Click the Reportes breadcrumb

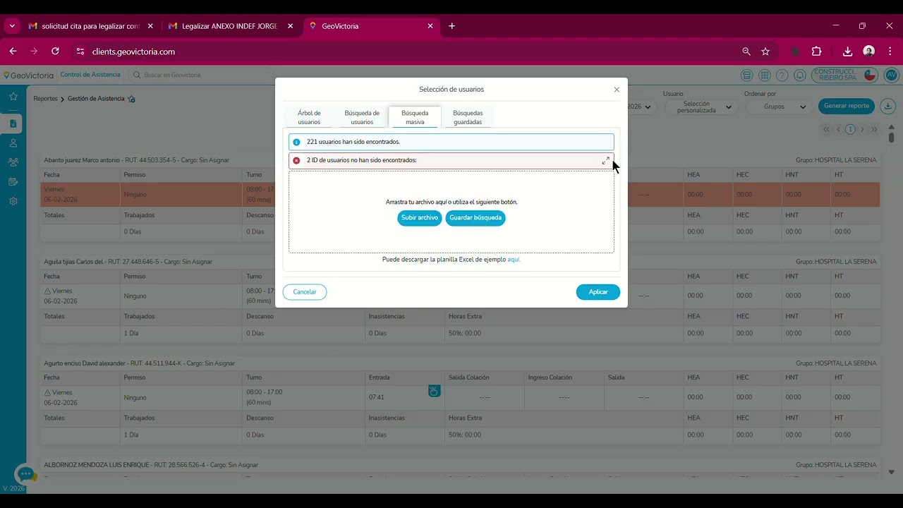coord(45,99)
